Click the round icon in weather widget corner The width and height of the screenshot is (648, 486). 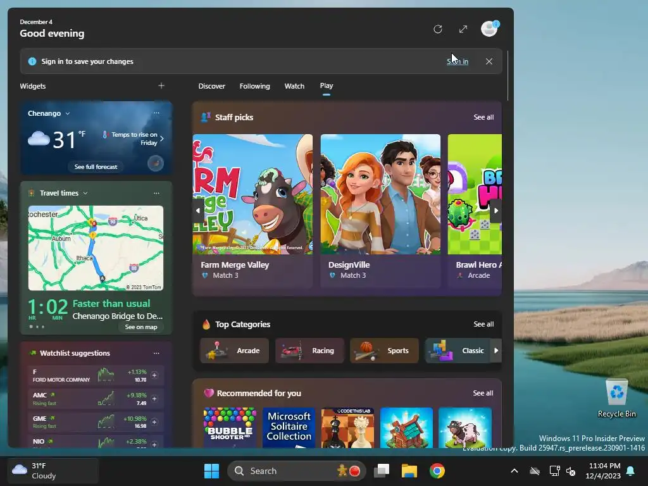[x=156, y=163]
